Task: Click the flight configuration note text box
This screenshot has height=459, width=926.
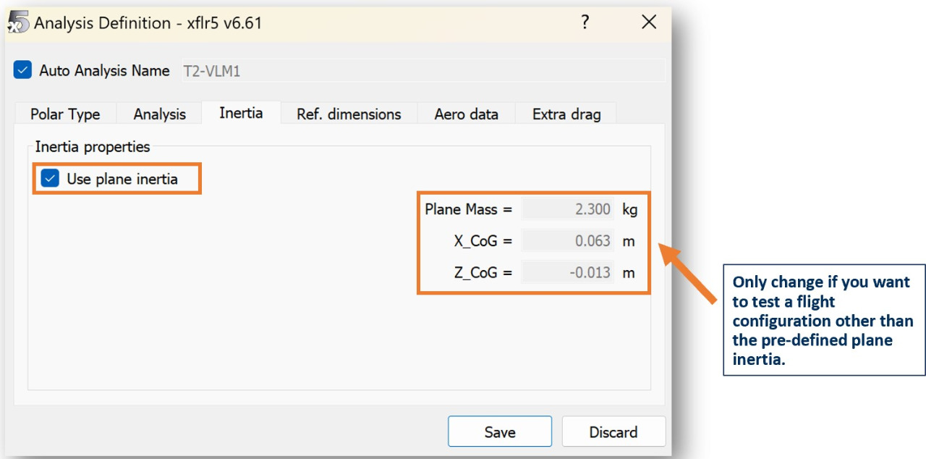Action: pyautogui.click(x=824, y=320)
